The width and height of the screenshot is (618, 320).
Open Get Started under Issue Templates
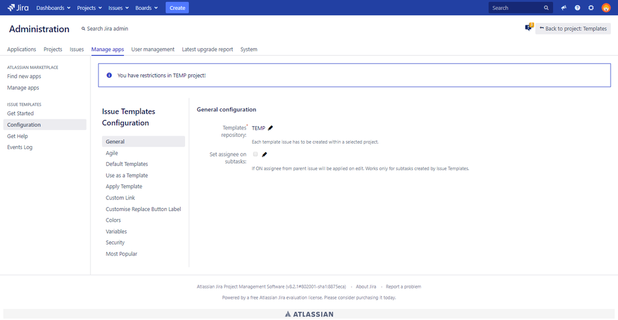pos(20,114)
